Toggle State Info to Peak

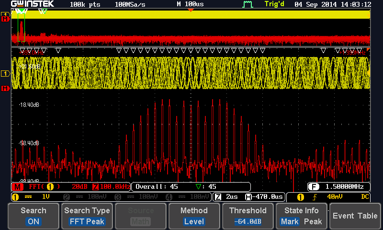(x=313, y=221)
